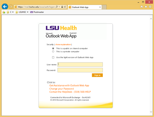The width and height of the screenshot is (154, 117).
Task: Click the security lock icon
Action: pos(62,7)
